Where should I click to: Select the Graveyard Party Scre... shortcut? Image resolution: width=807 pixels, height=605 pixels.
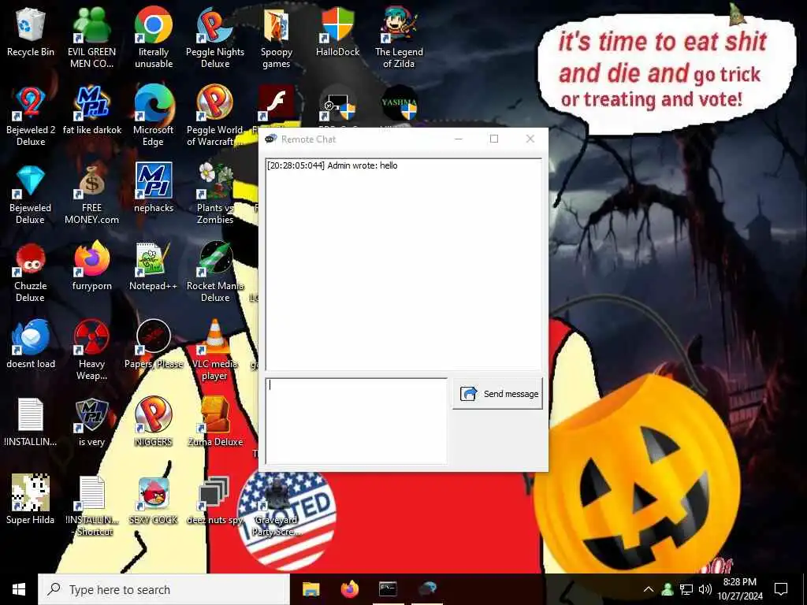pos(277,507)
